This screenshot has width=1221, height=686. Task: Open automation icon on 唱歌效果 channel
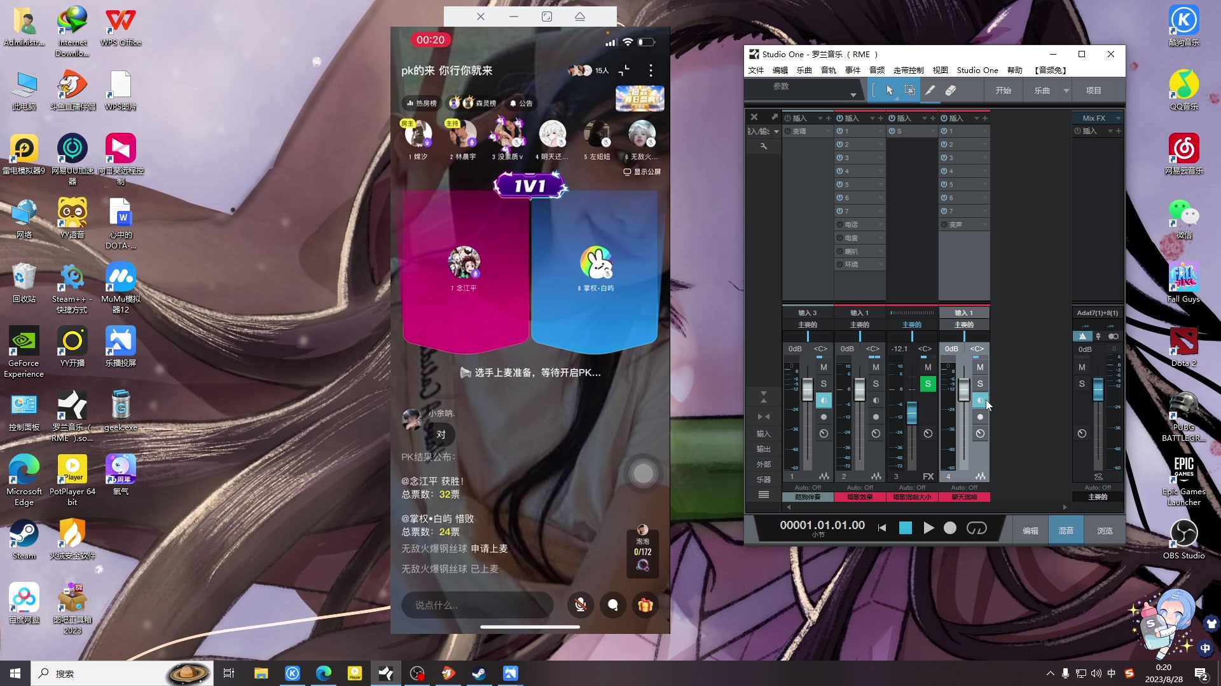876,476
